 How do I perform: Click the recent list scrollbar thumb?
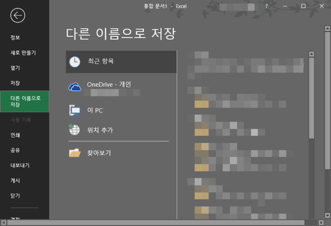tap(312, 98)
